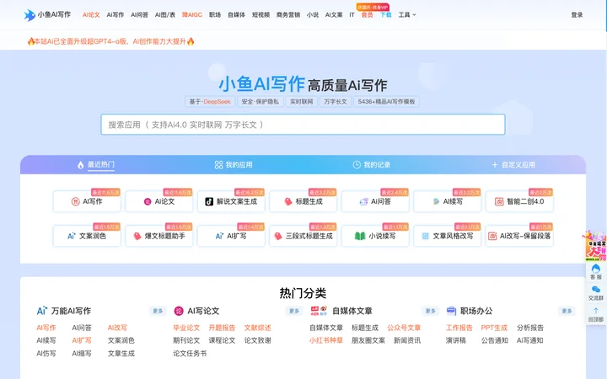Open the 智能二创4.0 app card
The width and height of the screenshot is (607, 379).
point(519,201)
